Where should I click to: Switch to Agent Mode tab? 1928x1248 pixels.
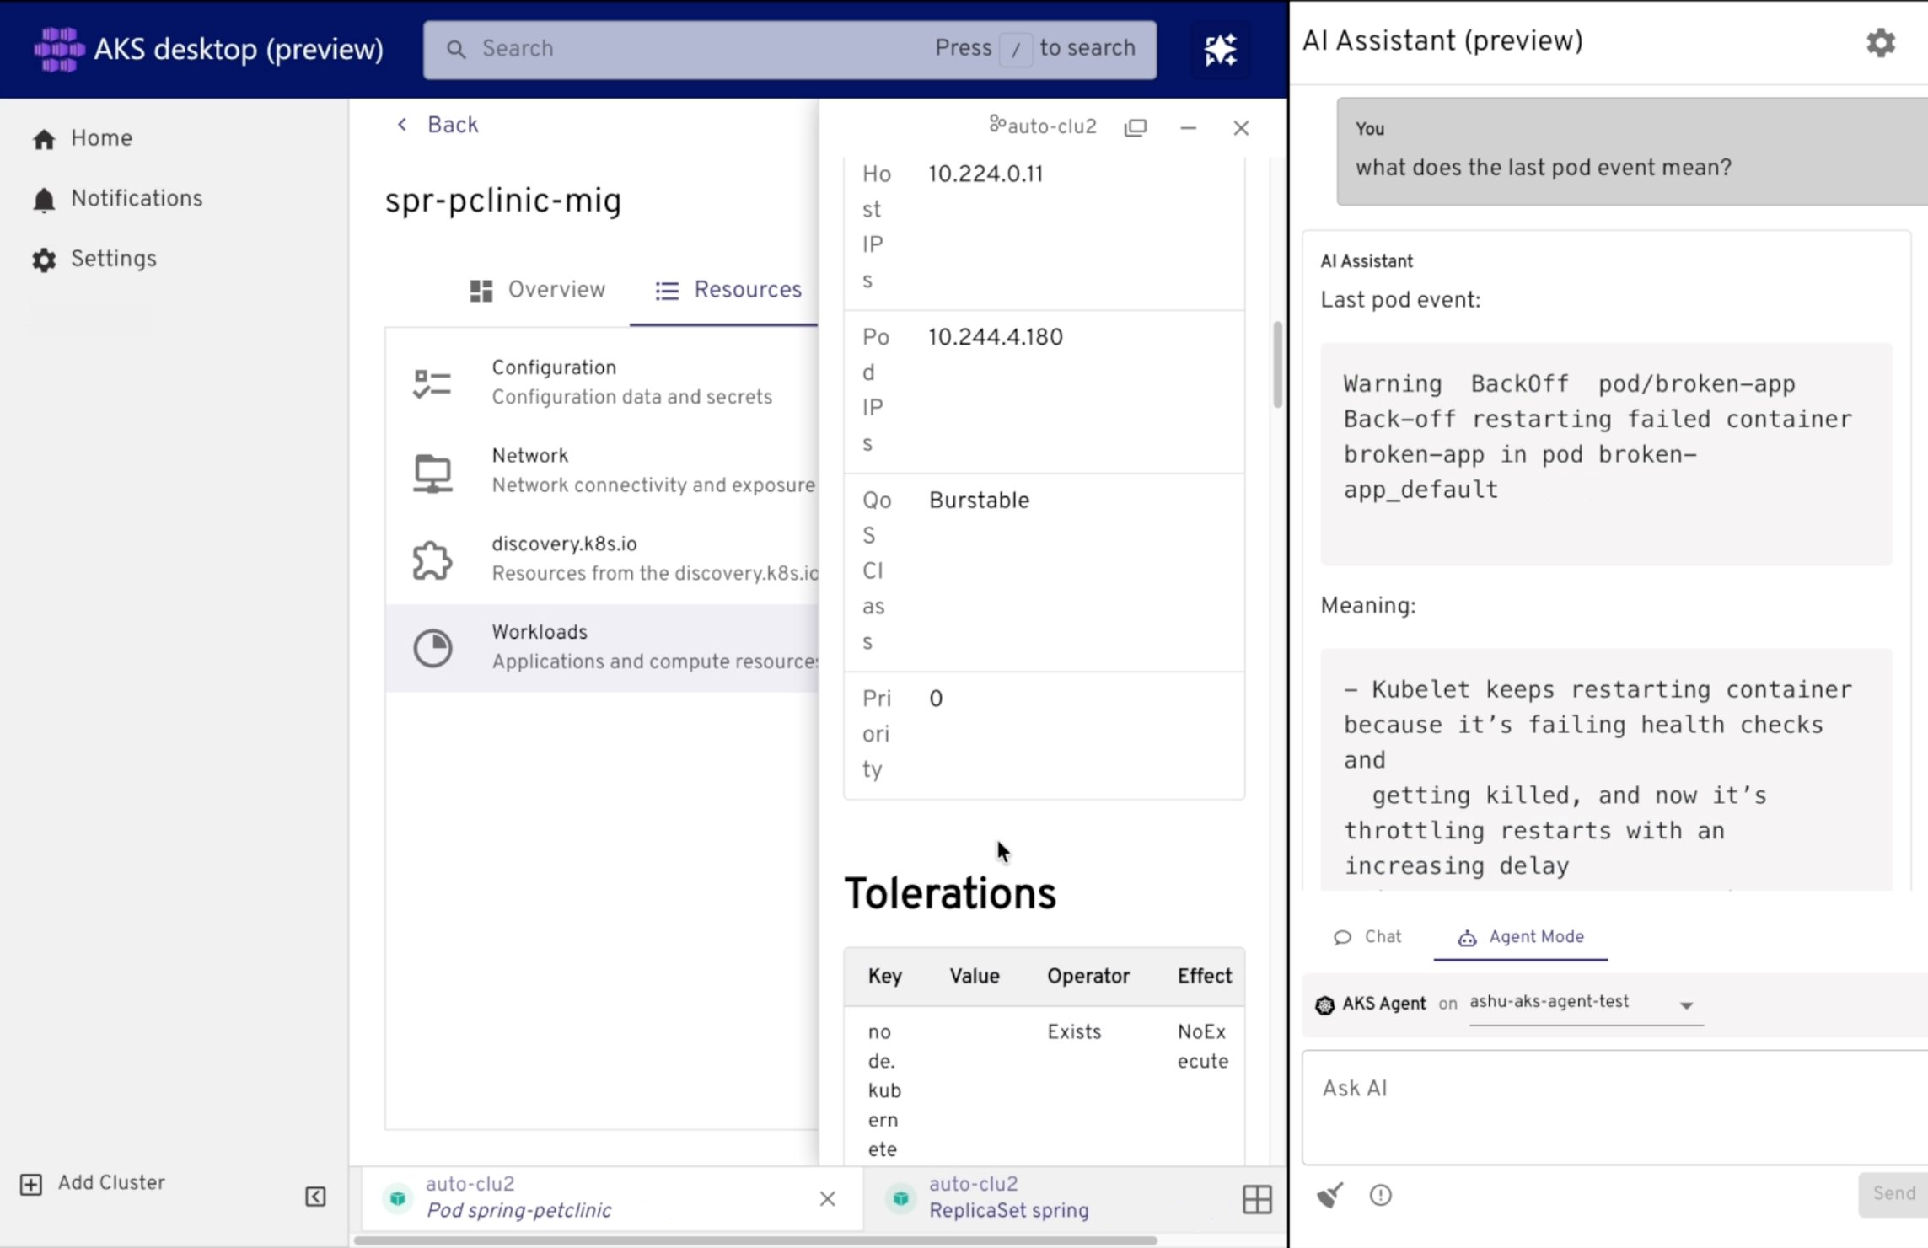1521,937
